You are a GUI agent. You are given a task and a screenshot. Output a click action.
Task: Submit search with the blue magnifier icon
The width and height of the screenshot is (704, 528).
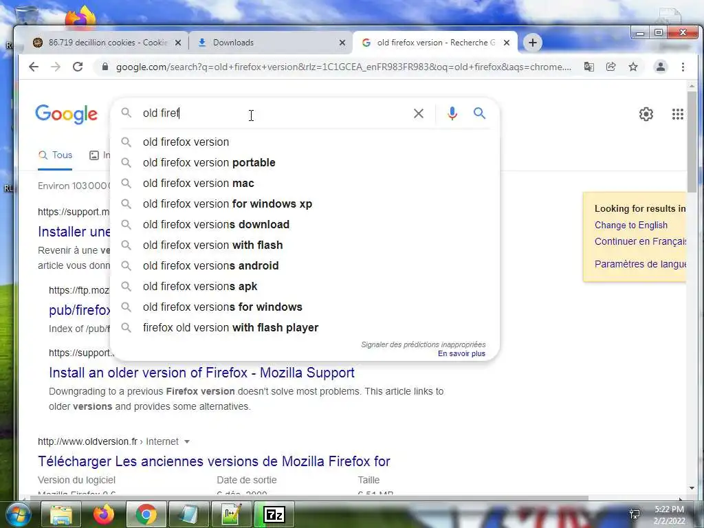[479, 113]
